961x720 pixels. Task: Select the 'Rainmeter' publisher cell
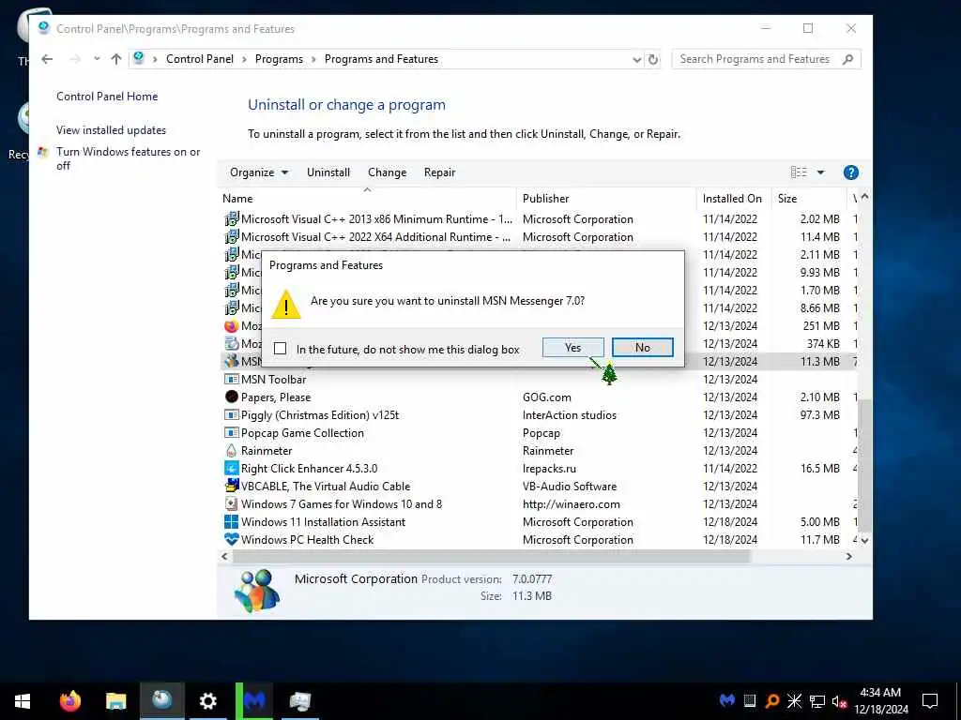click(548, 450)
